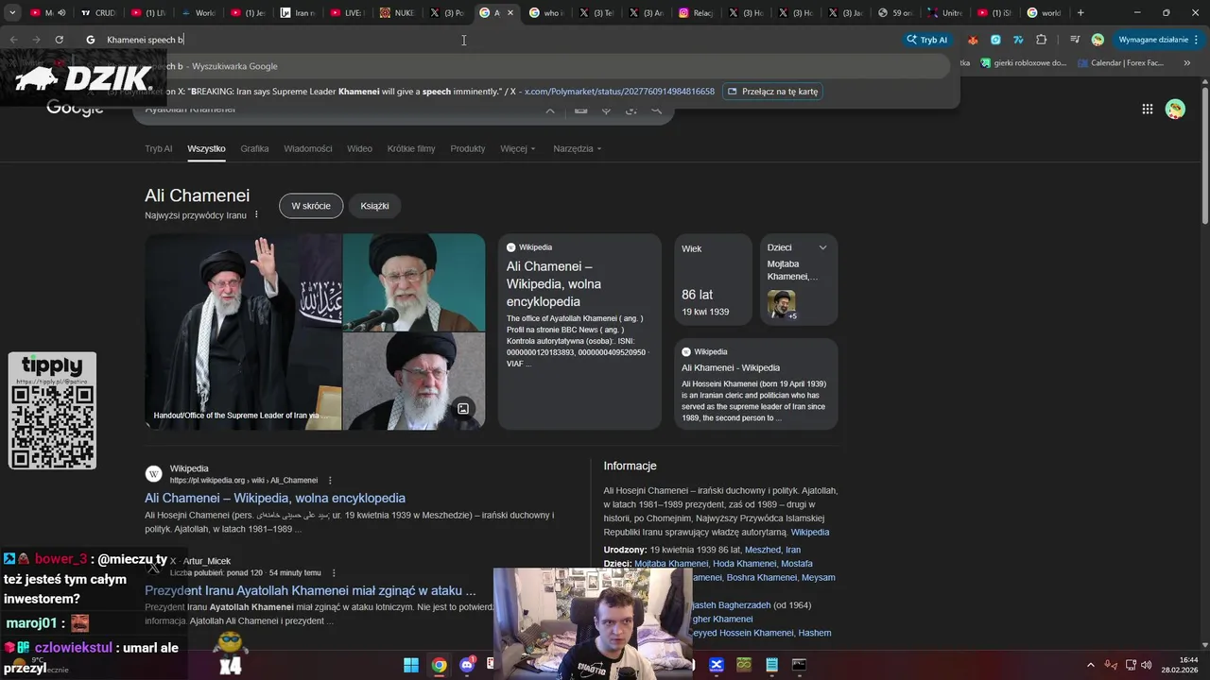This screenshot has width=1210, height=680.
Task: Open the 'Ali Chamenei – Wikipedia' search result link
Action: click(x=275, y=498)
